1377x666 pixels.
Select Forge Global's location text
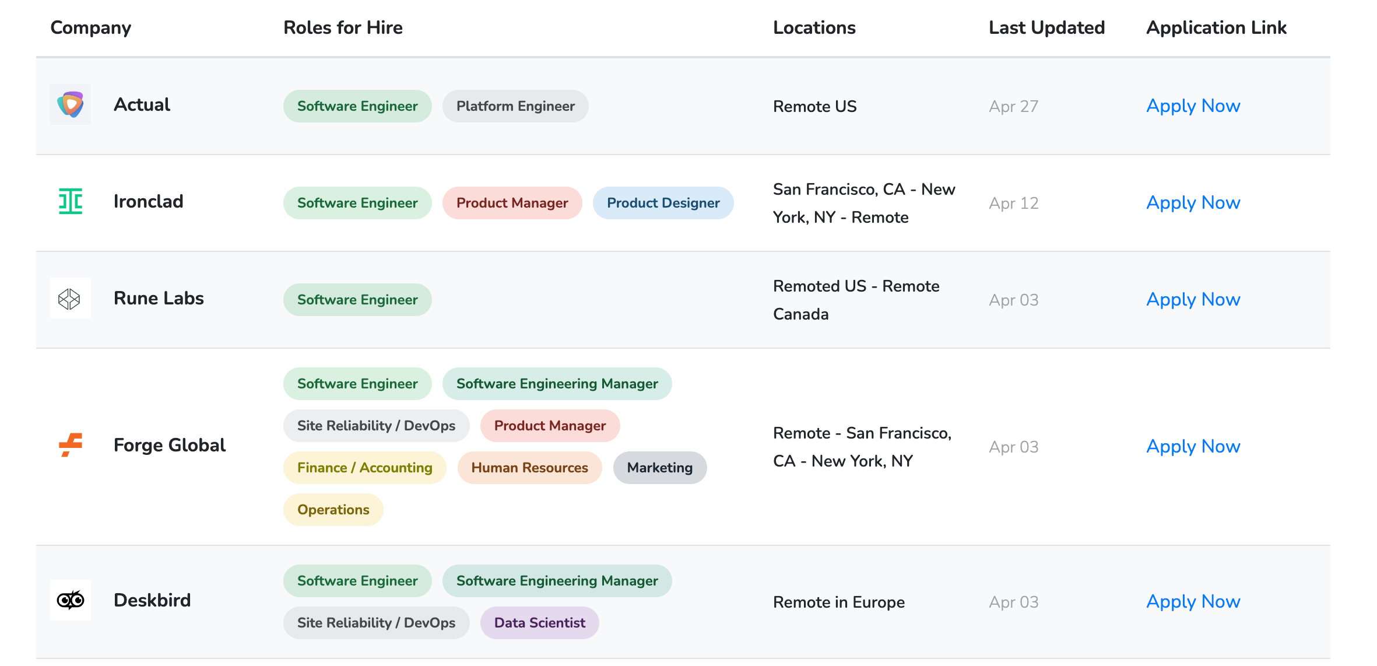point(862,447)
